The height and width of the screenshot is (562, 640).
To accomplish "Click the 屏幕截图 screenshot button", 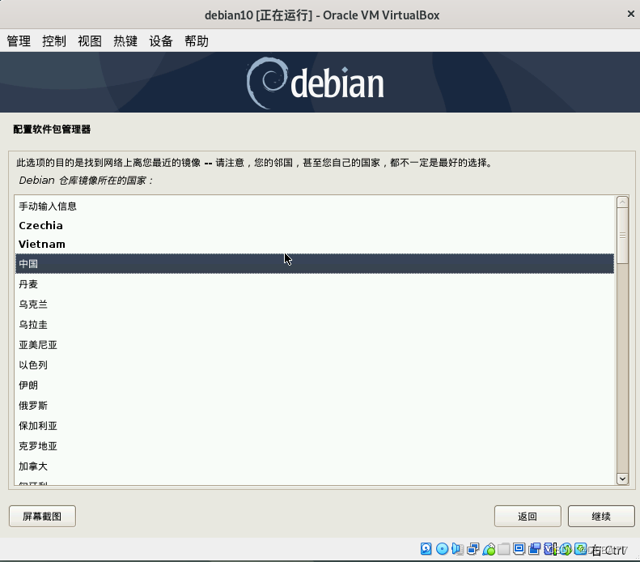I will pyautogui.click(x=42, y=517).
